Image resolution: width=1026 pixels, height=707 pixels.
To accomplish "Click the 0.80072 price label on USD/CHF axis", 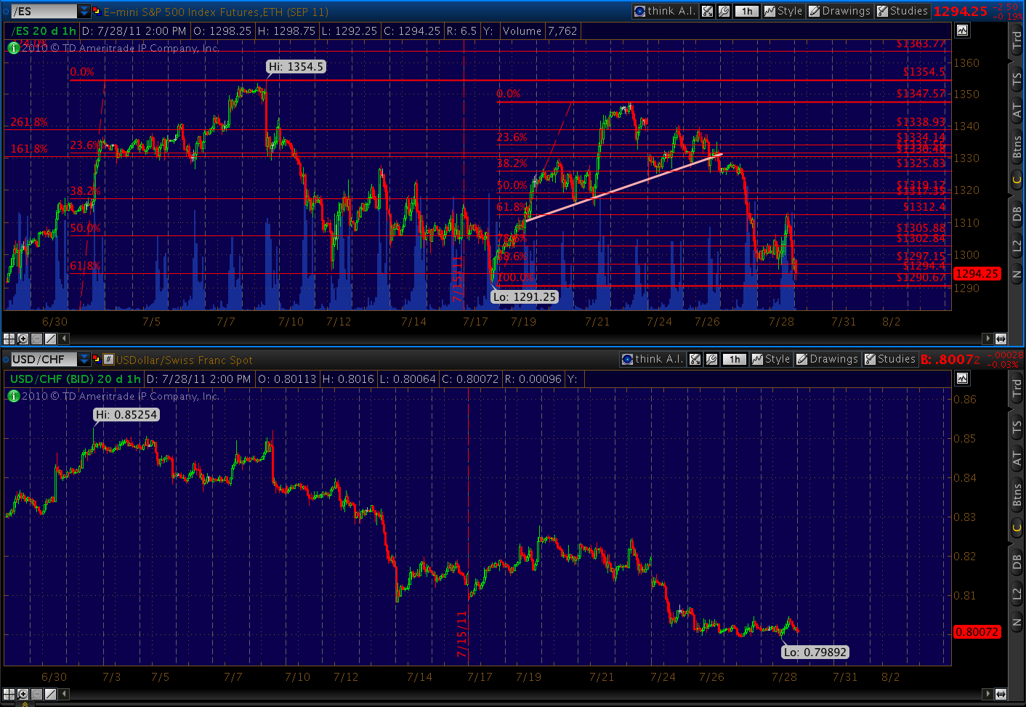I will [x=977, y=632].
